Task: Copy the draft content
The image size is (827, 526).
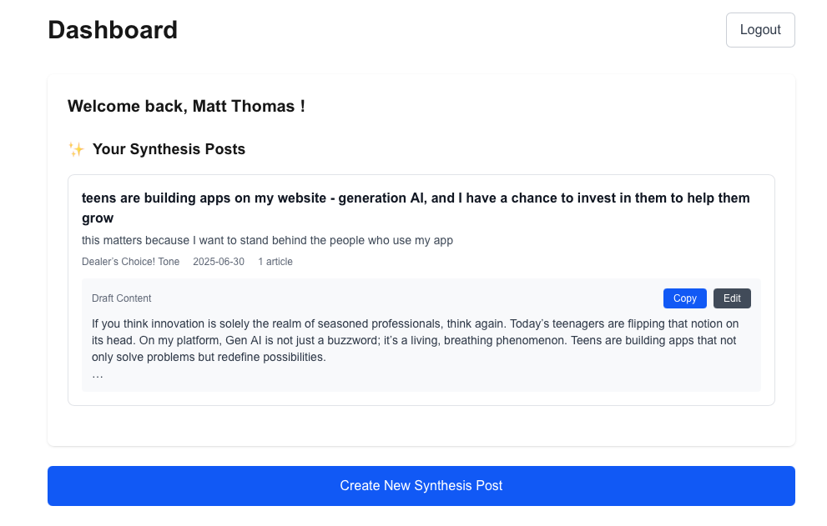Action: point(684,298)
